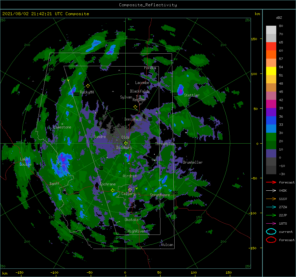Viewport: 296px width, 277px height.
Task: Click the purple 0 dBZ color swatch
Action: pyautogui.click(x=271, y=153)
